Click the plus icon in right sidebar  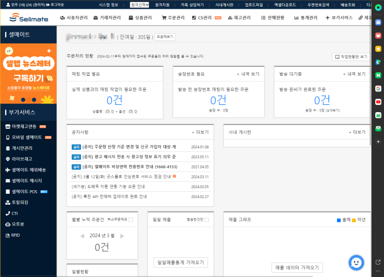(x=378, y=142)
